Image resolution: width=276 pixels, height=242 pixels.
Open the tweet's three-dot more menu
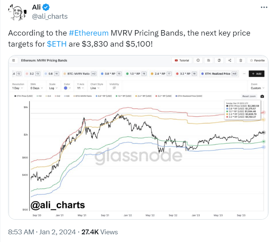point(264,7)
